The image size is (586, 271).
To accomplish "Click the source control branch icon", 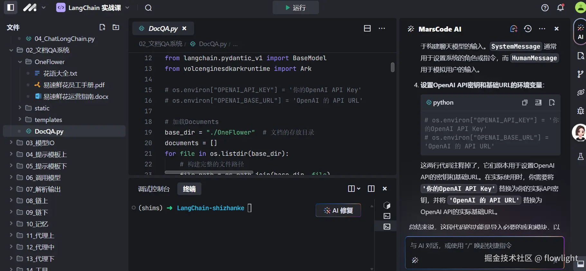I will point(580,74).
